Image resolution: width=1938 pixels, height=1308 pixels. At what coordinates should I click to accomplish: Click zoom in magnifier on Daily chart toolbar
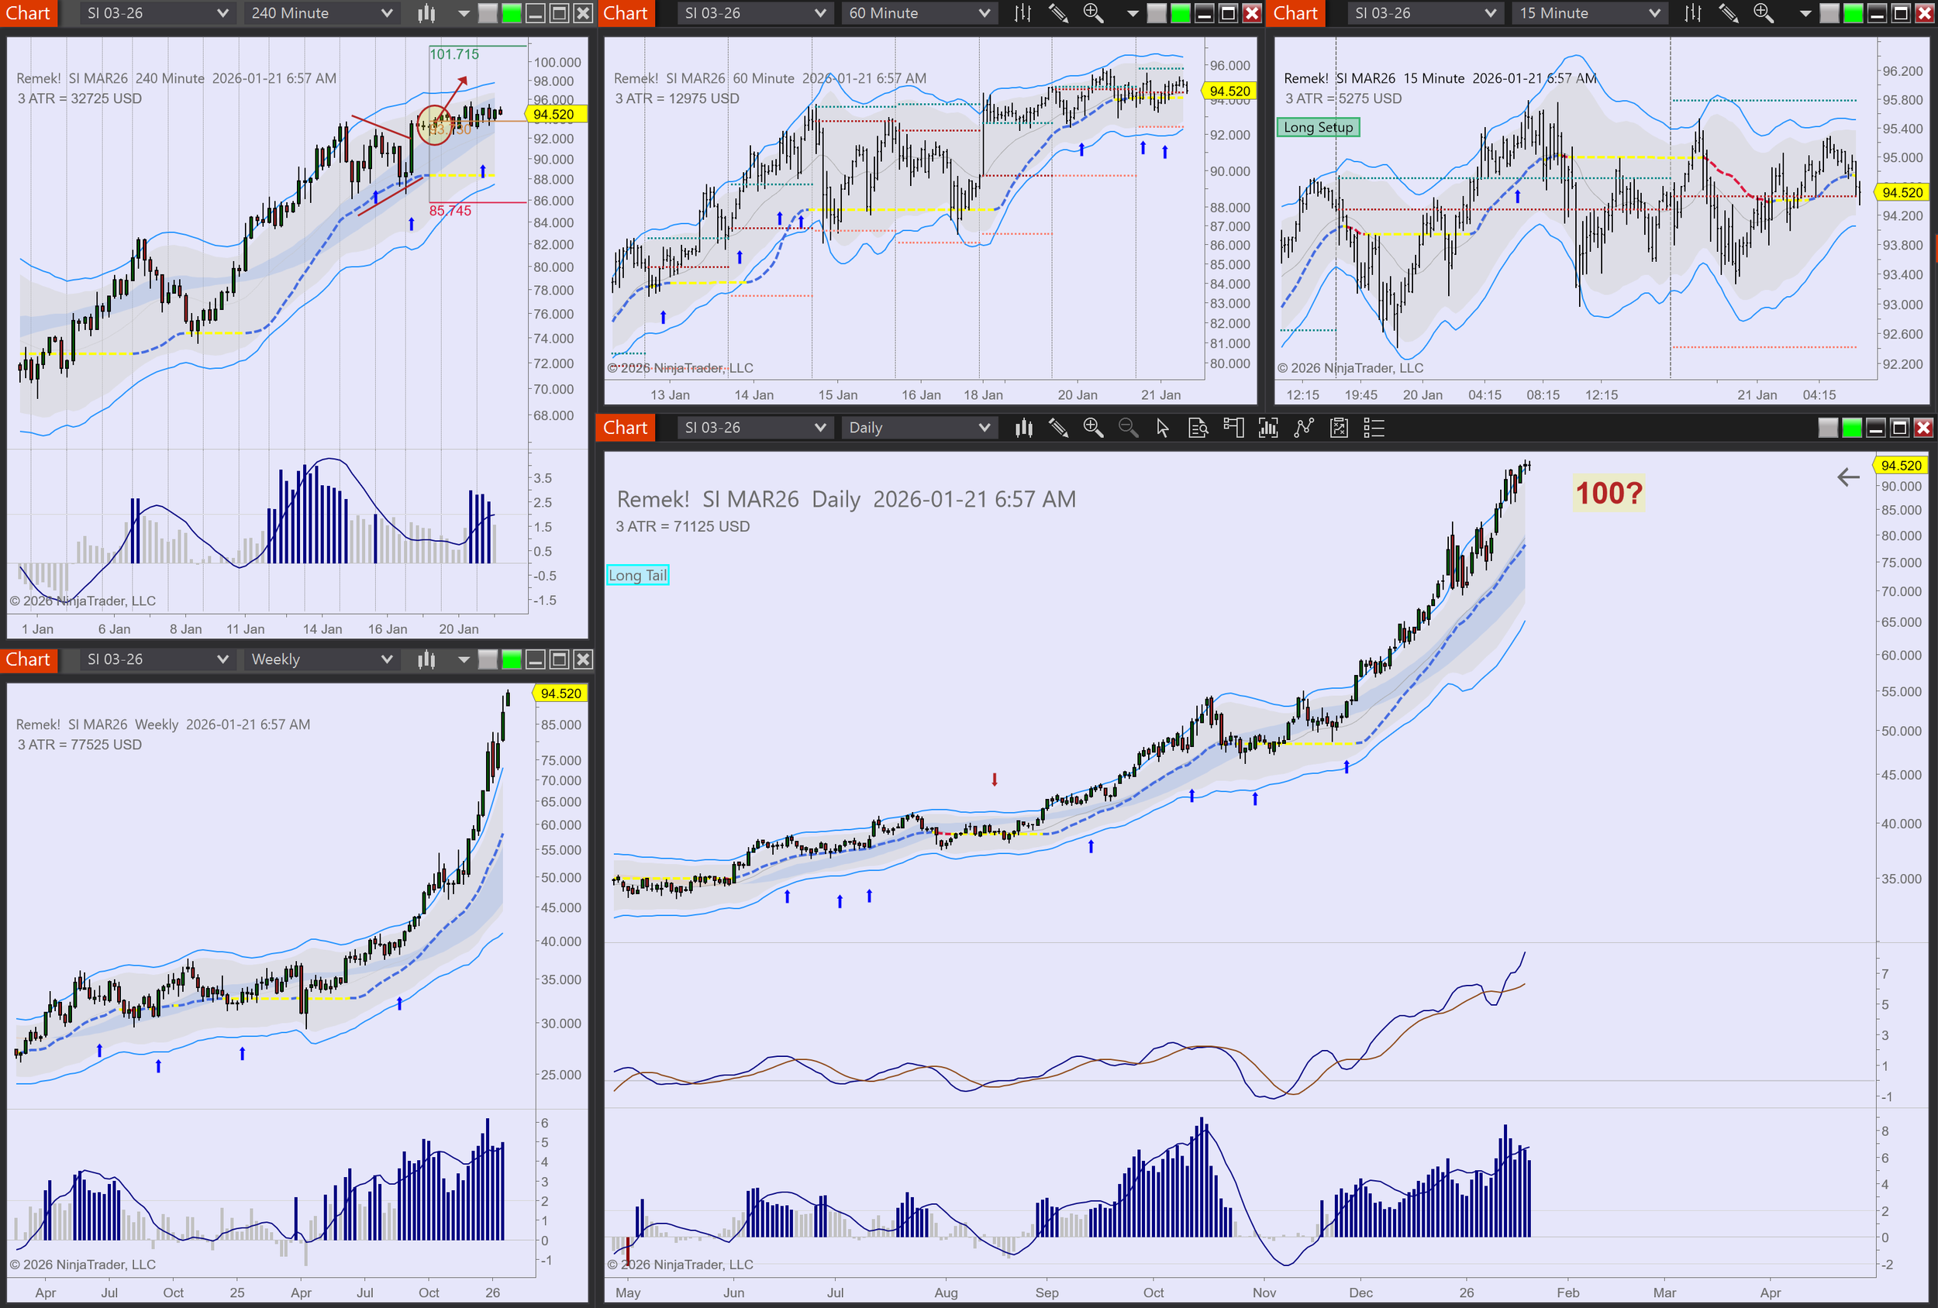tap(1092, 428)
